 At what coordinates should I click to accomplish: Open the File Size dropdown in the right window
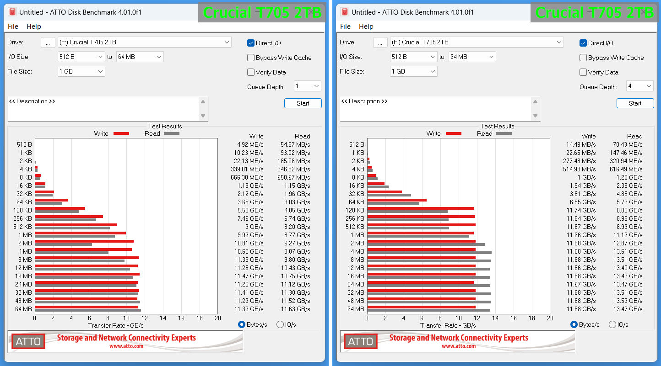tap(413, 71)
